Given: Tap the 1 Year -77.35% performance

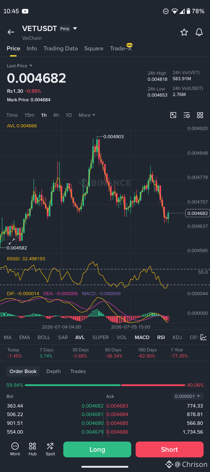Looking at the screenshot, I should (x=179, y=353).
